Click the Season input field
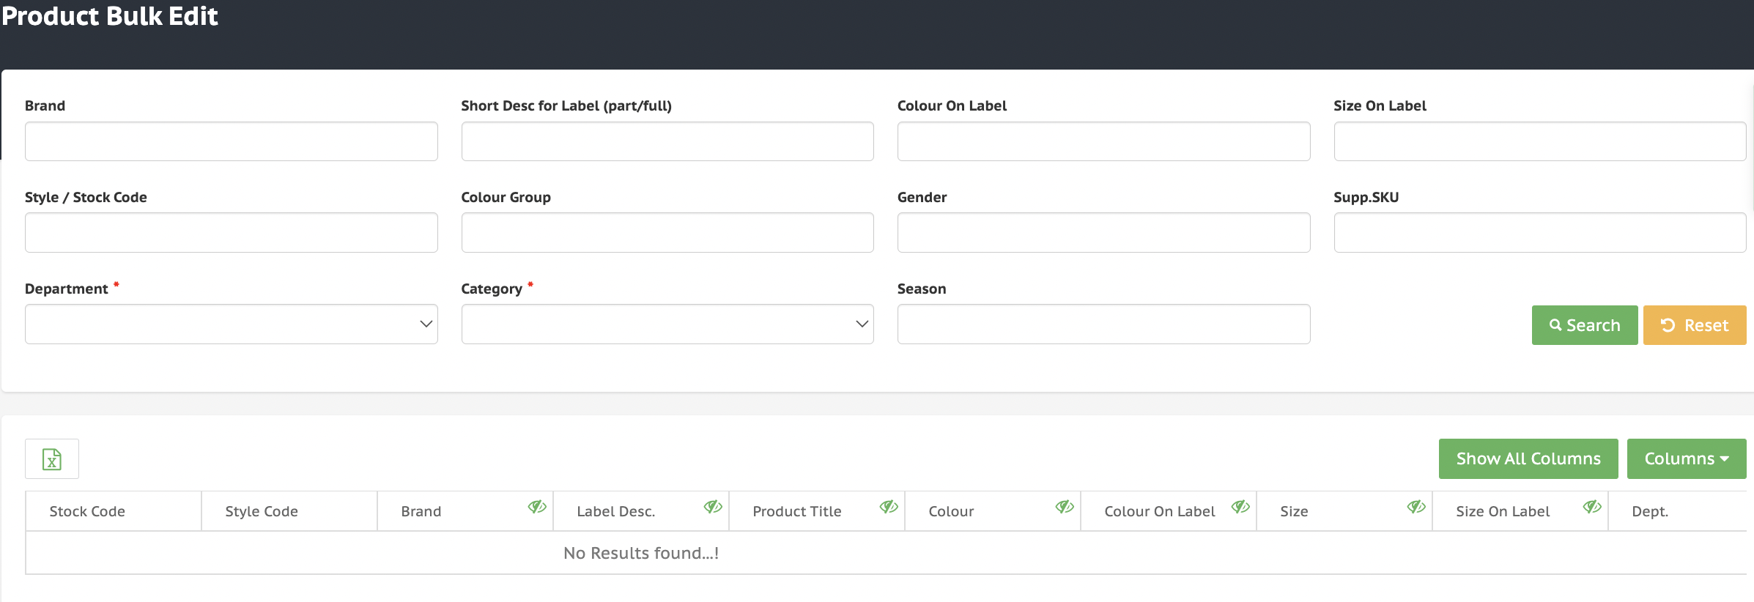Viewport: 1754px width, 602px height. tap(1103, 324)
